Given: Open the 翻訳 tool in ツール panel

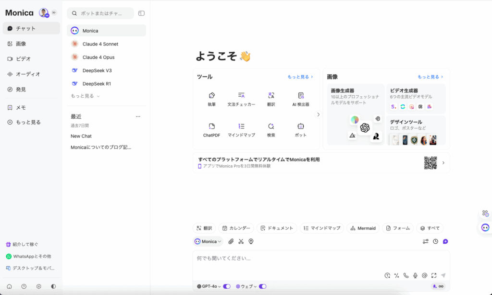Looking at the screenshot, I should pos(271,99).
